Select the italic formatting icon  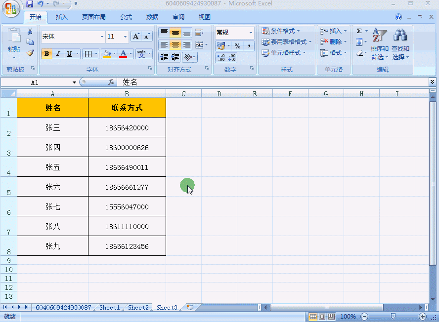click(x=58, y=53)
